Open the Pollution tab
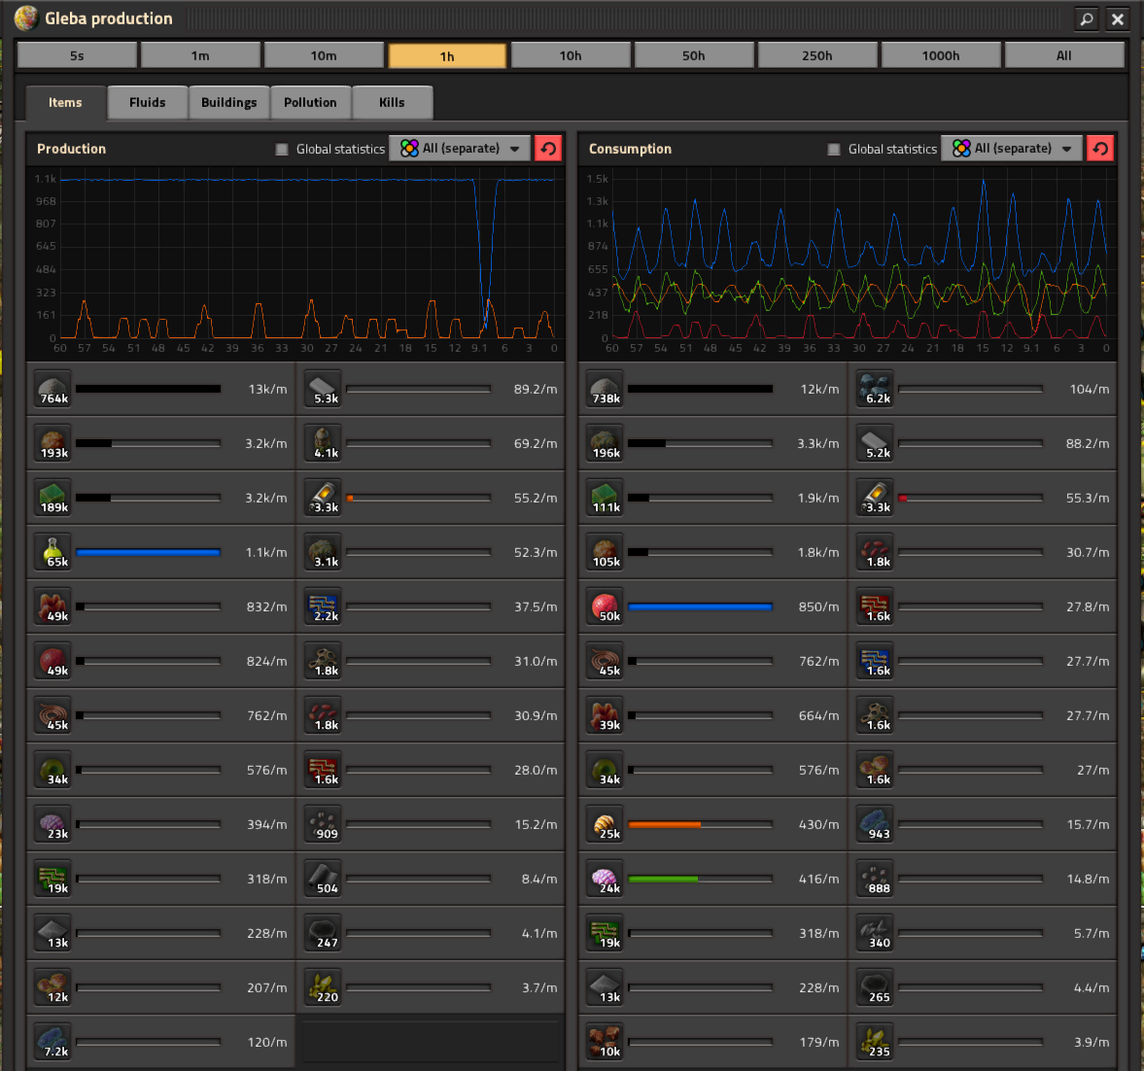 click(310, 102)
